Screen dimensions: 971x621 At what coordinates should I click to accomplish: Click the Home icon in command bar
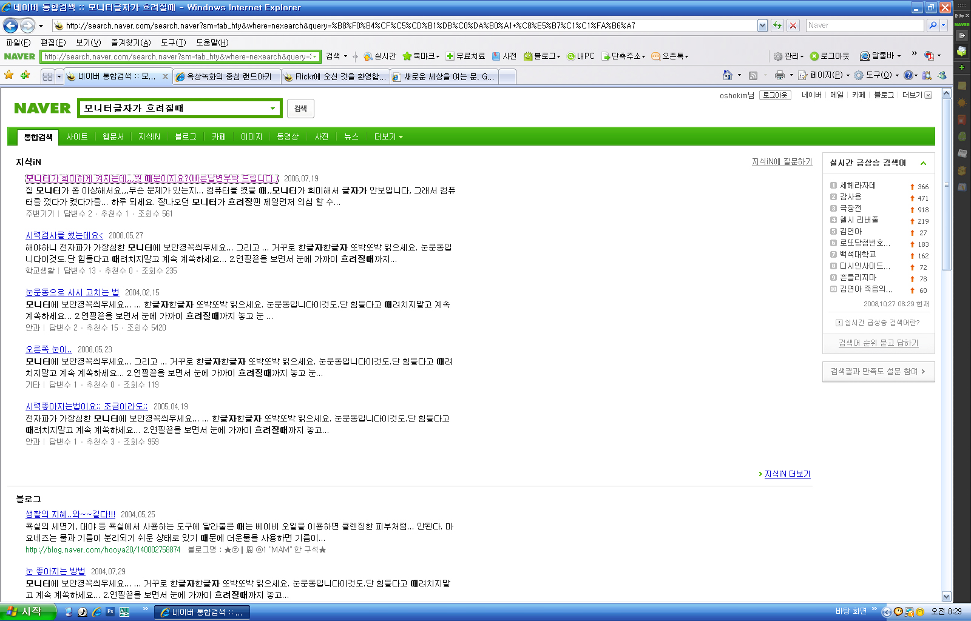(727, 75)
